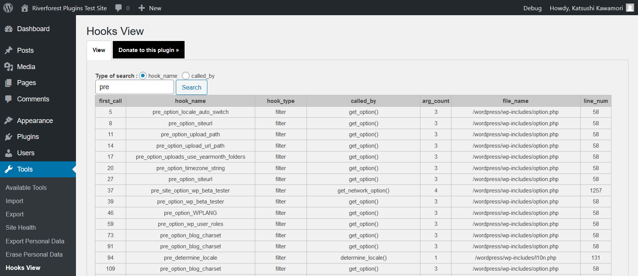Click the called_by column header
Viewport: 638px width, 276px height.
point(363,101)
